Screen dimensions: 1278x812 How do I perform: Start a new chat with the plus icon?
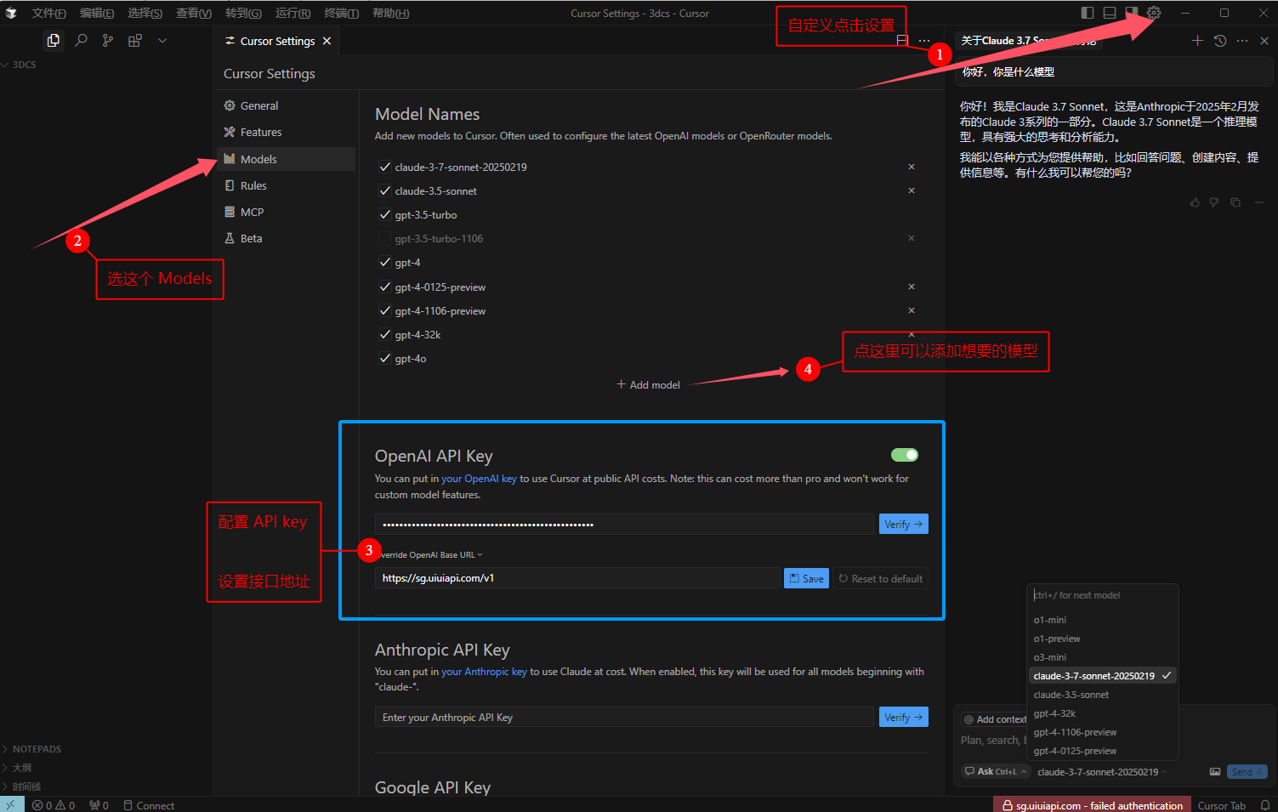1197,41
